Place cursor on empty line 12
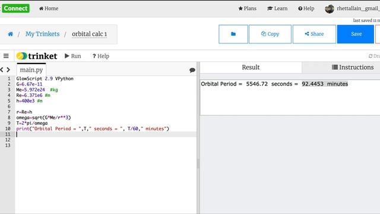This screenshot has width=380, height=214. pyautogui.click(x=106, y=140)
